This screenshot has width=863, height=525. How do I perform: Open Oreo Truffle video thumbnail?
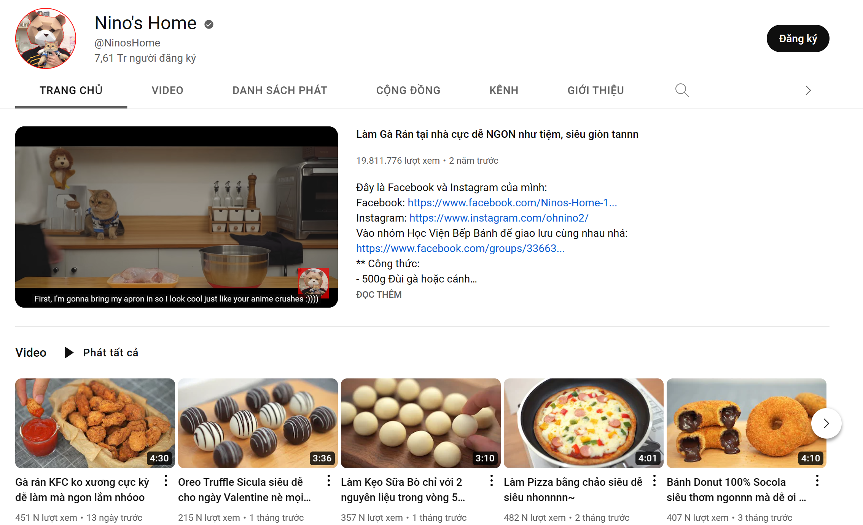tap(258, 423)
